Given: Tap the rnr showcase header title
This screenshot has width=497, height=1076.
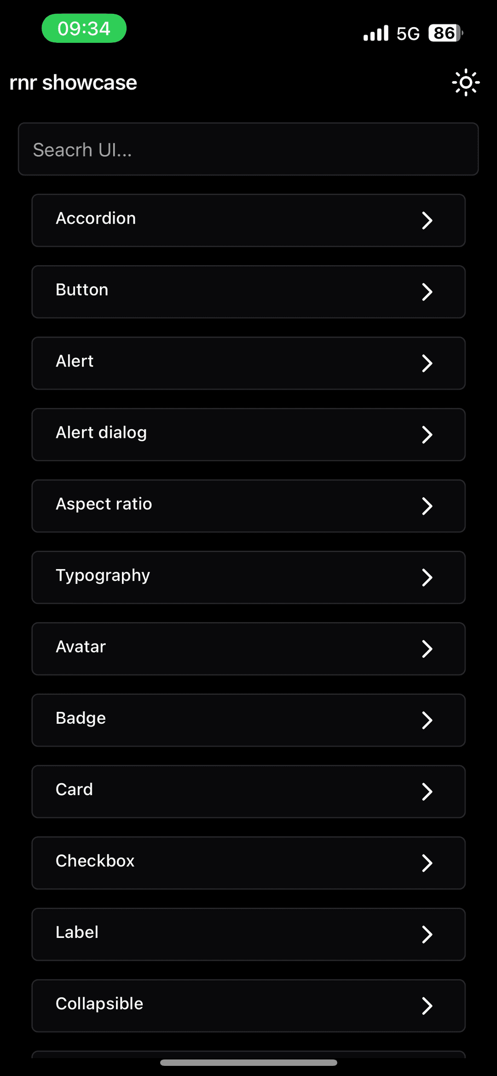Looking at the screenshot, I should [x=73, y=83].
